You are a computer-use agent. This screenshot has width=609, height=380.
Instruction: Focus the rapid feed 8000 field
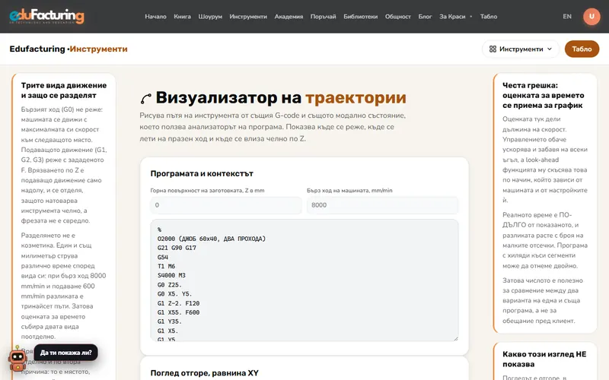pyautogui.click(x=383, y=205)
